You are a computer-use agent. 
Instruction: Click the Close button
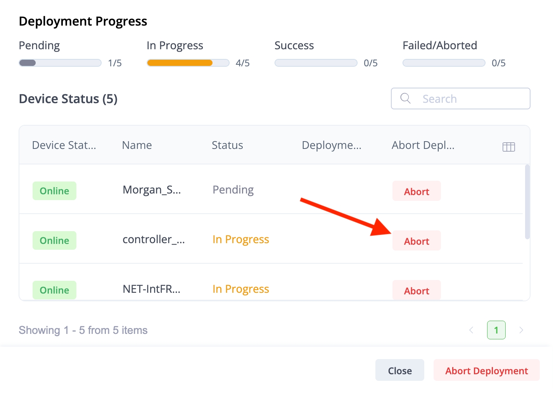399,370
